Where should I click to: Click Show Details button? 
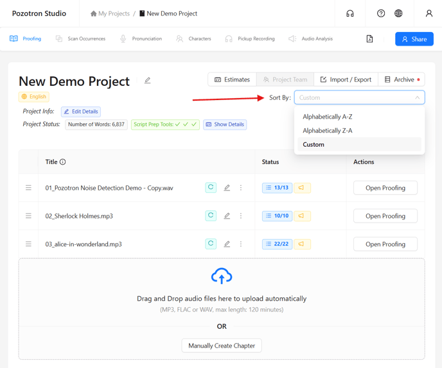click(x=225, y=124)
